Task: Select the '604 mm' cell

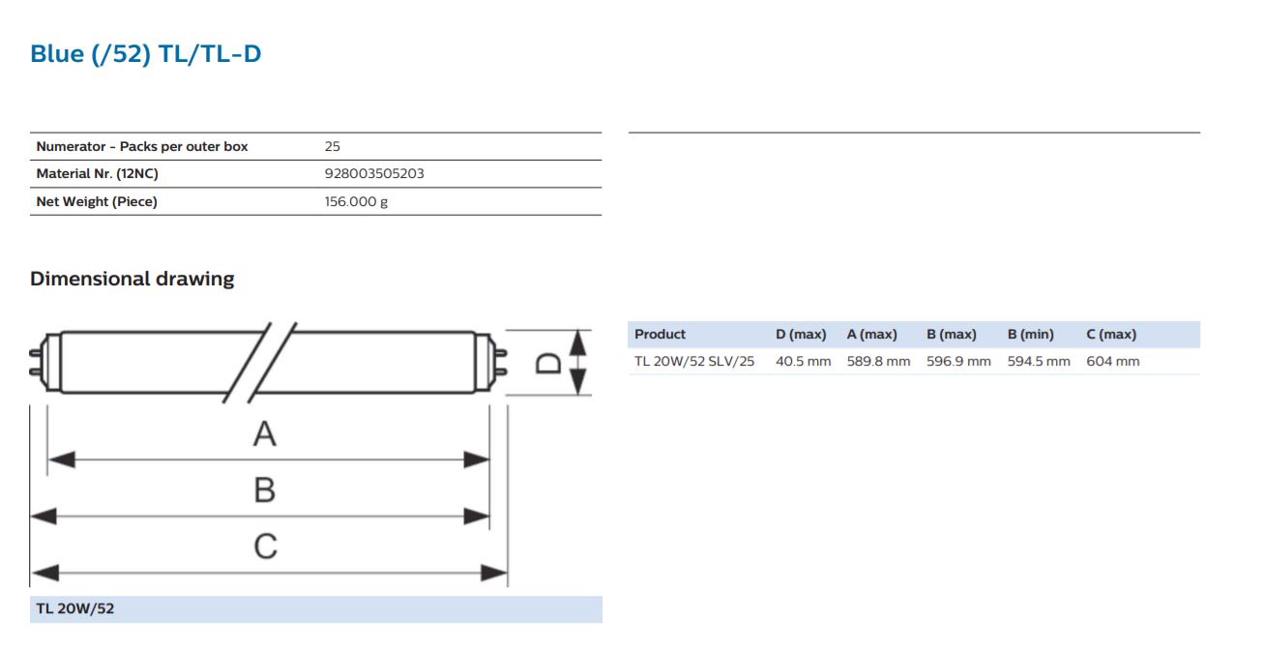Action: point(1113,362)
